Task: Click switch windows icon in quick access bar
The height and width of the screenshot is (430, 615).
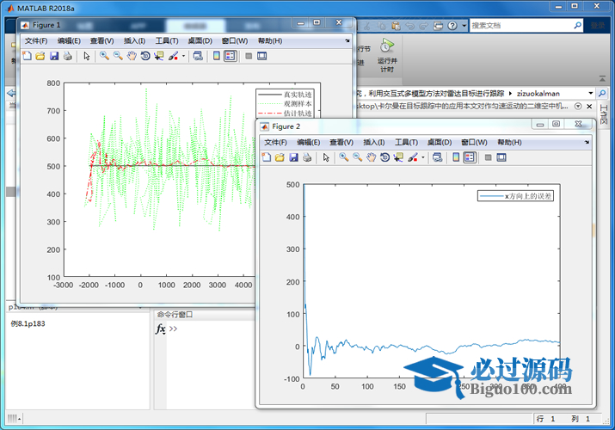Action: pyautogui.click(x=438, y=26)
